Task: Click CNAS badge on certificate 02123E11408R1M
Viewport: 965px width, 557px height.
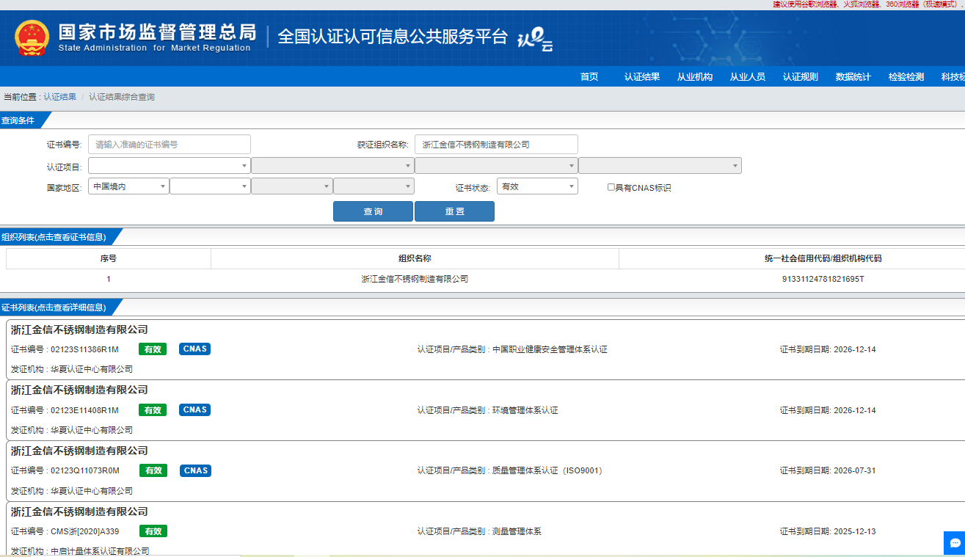Action: coord(194,410)
